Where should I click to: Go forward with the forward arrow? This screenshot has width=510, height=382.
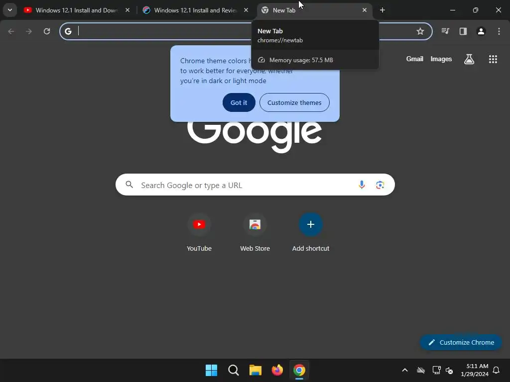click(x=29, y=31)
